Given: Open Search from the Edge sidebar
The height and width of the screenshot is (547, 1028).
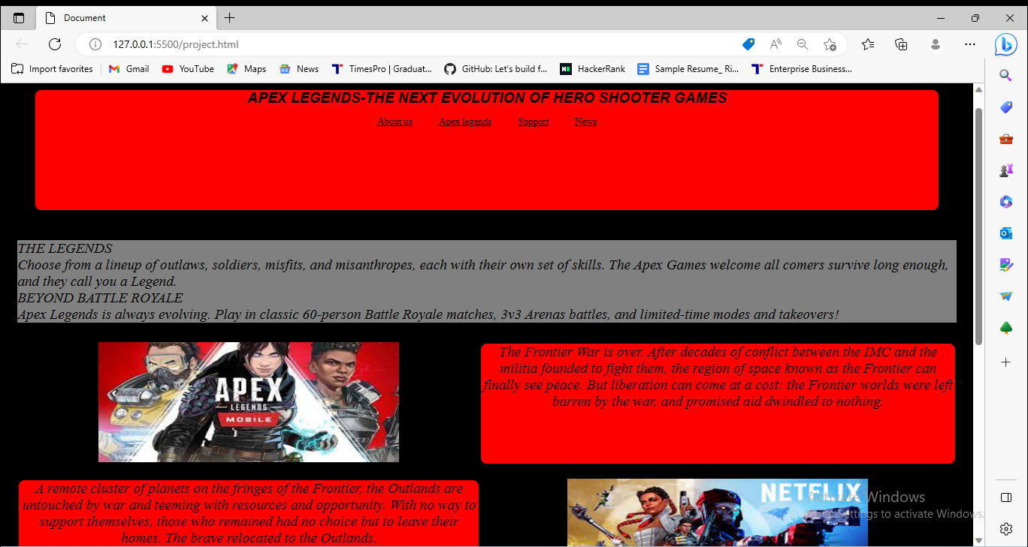Looking at the screenshot, I should click(1005, 75).
